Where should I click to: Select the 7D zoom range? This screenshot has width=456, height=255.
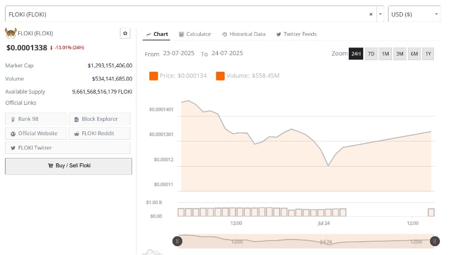(x=371, y=54)
